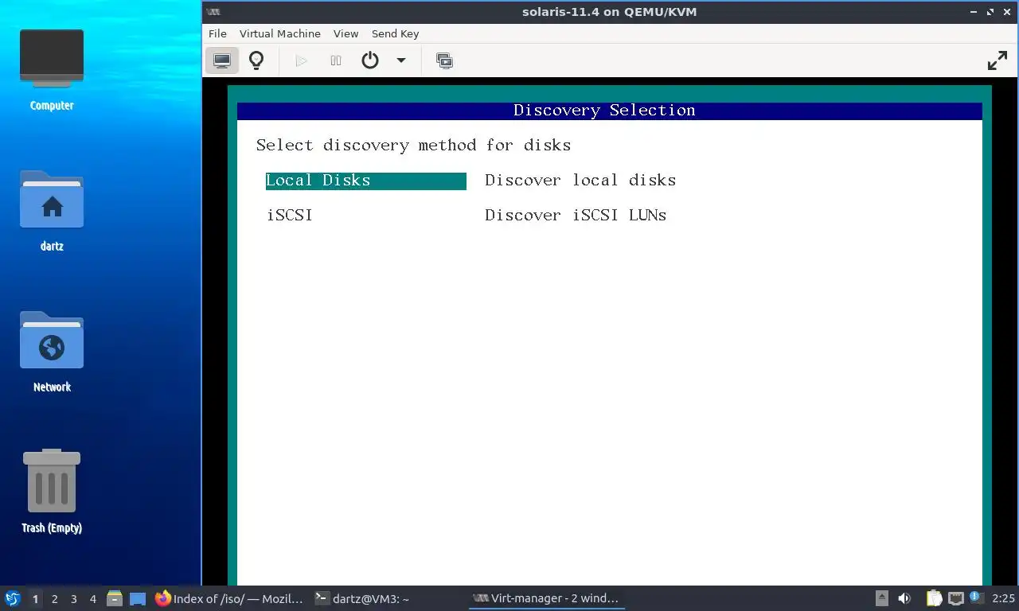Open the Send Key menu

tap(395, 33)
